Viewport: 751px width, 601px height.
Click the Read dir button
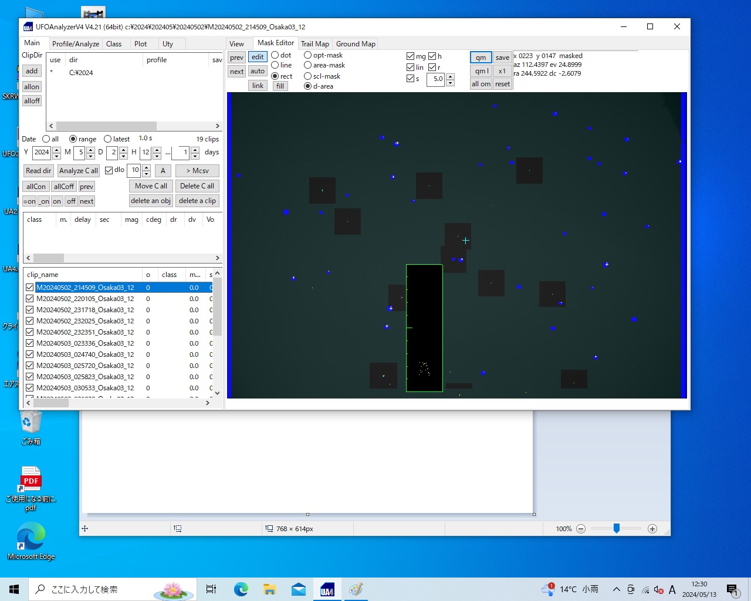click(x=38, y=171)
